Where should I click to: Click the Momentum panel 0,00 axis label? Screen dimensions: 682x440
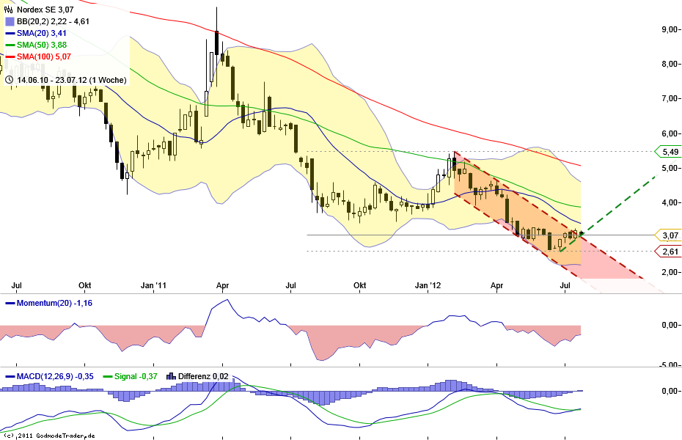click(x=669, y=325)
